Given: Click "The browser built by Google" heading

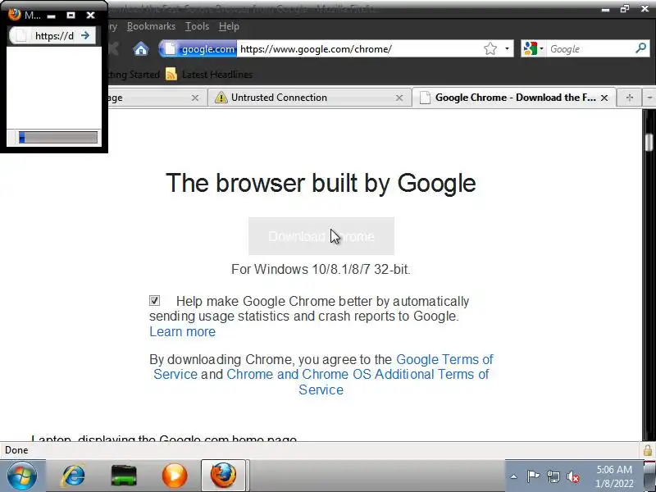Looking at the screenshot, I should (321, 183).
